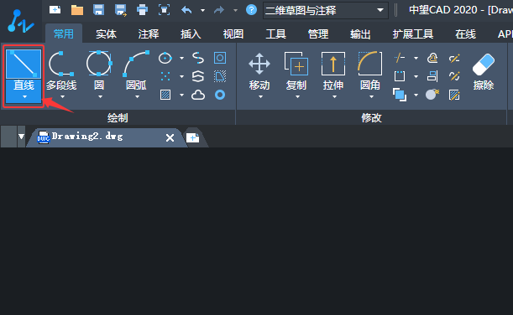Viewport: 513px width, 315px height.
Task: Select the 移动 move tool
Action: (259, 71)
